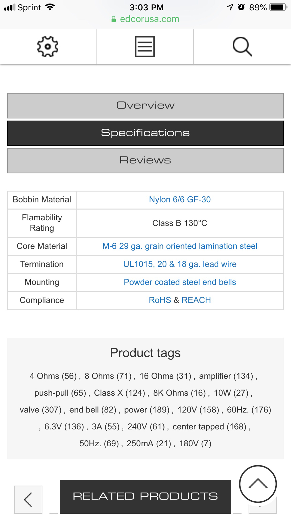The width and height of the screenshot is (291, 517).
Task: Select the amplifier (134) product tag
Action: coord(226,376)
